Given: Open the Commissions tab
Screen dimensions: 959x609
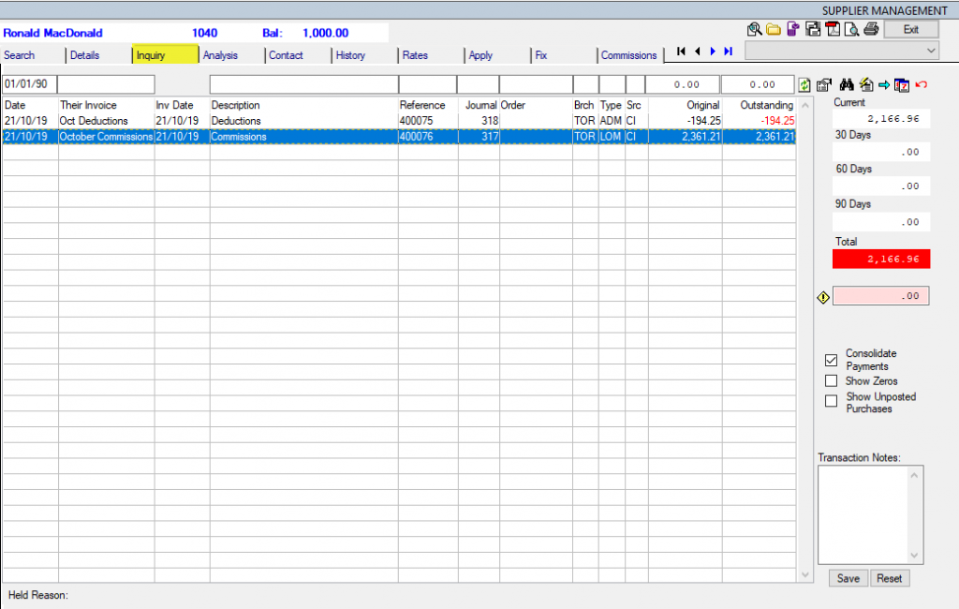Looking at the screenshot, I should coord(628,55).
